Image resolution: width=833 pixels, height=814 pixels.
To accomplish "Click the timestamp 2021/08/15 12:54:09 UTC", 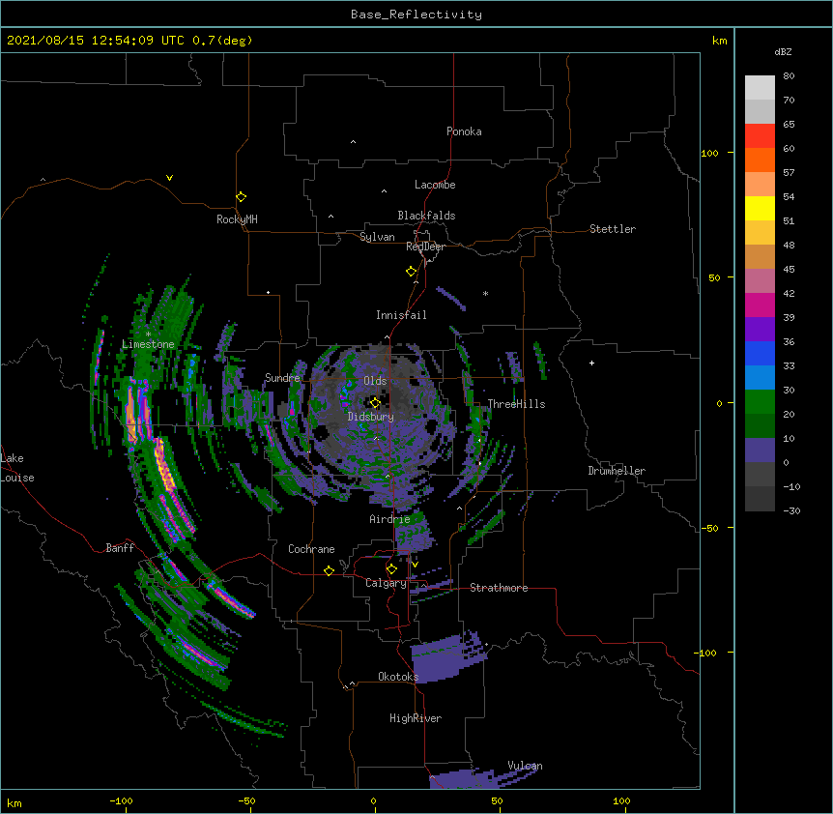I will [x=96, y=41].
